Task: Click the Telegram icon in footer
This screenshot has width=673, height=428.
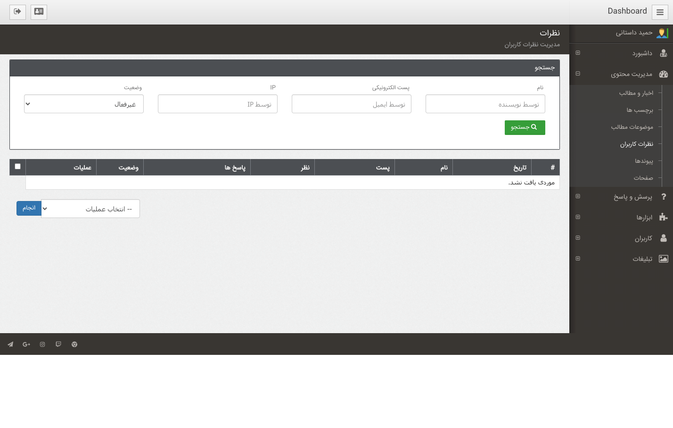Action: pyautogui.click(x=10, y=344)
